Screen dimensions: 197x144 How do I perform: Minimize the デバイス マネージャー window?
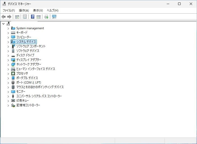168,4
